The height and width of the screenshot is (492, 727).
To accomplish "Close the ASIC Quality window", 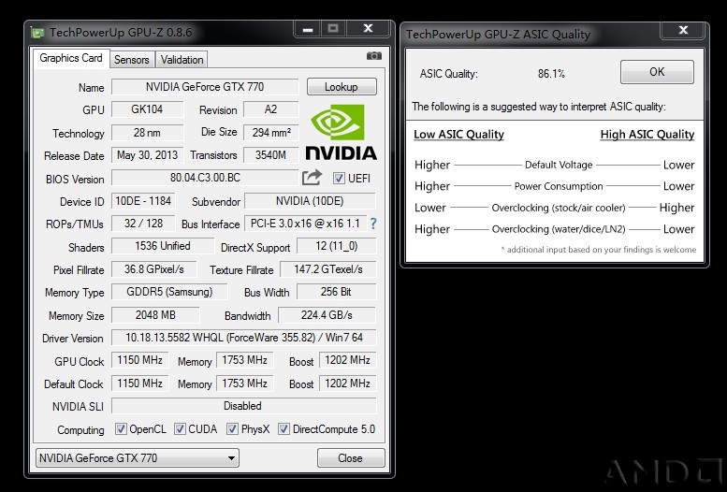I will tap(683, 30).
